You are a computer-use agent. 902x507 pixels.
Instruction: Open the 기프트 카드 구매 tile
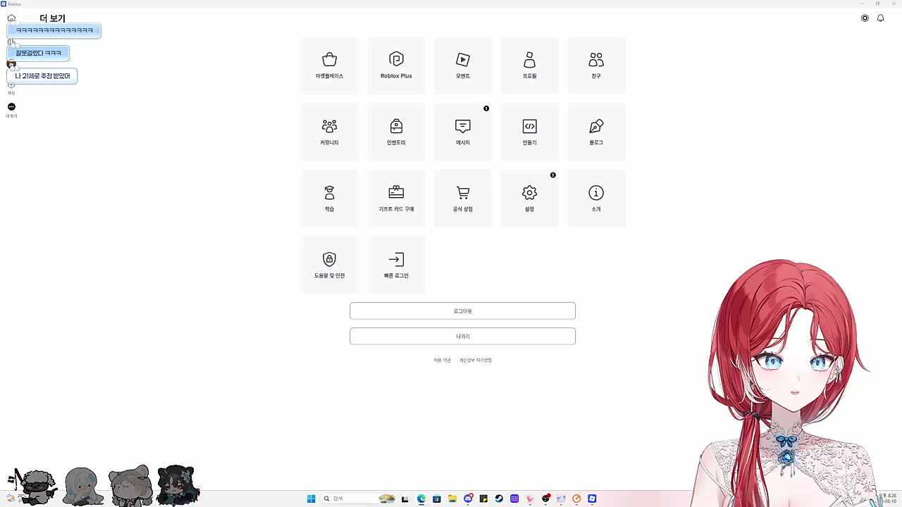(x=396, y=199)
